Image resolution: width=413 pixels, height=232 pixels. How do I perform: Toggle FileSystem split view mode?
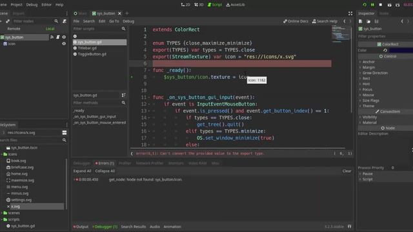coord(65,133)
